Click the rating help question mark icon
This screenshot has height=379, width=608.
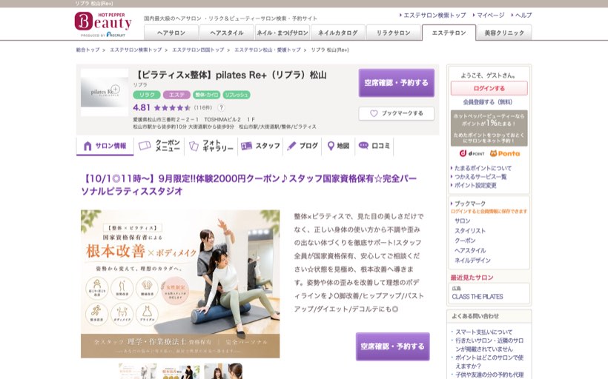pyautogui.click(x=221, y=107)
